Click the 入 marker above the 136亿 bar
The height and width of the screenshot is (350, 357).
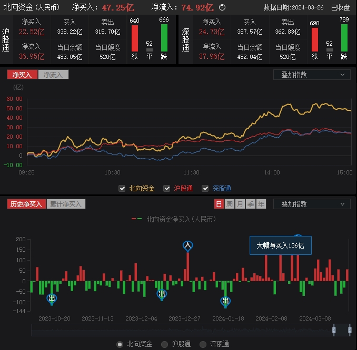click(187, 245)
